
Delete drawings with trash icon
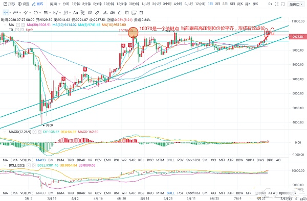tap(141, 13)
